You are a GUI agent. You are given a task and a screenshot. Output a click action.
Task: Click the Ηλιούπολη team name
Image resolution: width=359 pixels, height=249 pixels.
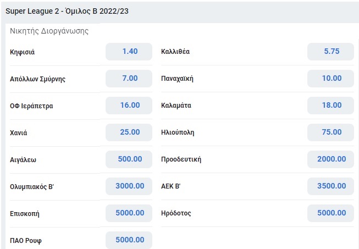178,132
